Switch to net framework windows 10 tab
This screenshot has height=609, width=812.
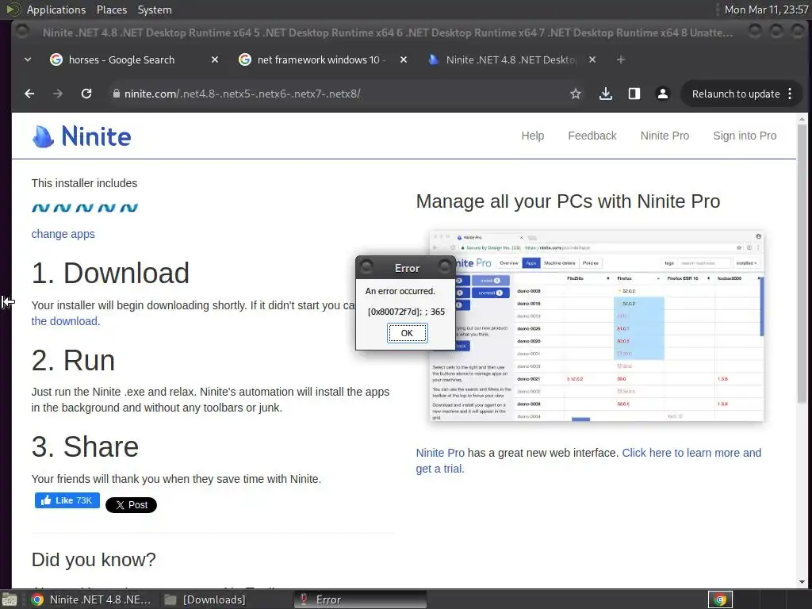(321, 59)
